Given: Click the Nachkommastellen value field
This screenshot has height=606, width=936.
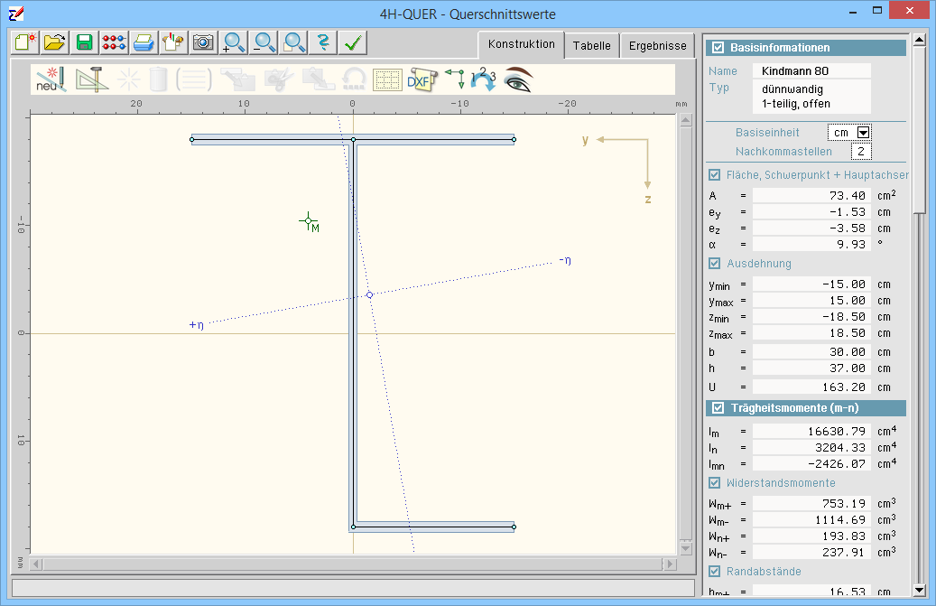Looking at the screenshot, I should (860, 151).
